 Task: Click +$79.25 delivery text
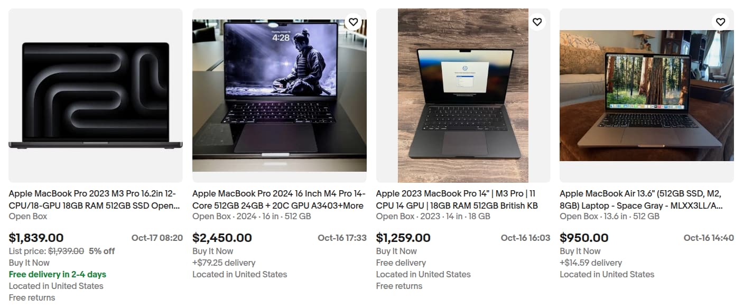point(224,263)
